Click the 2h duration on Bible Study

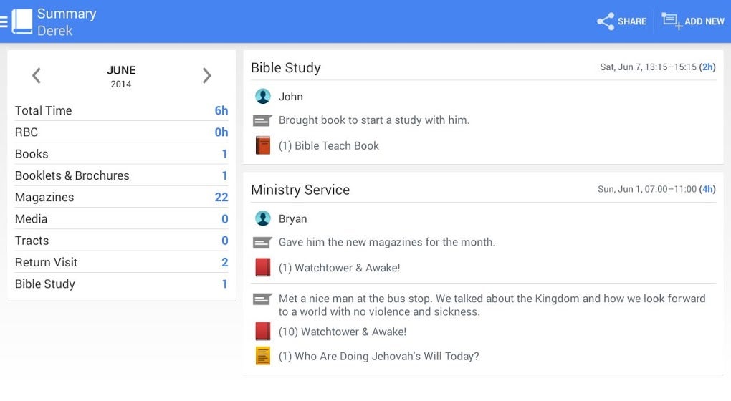pyautogui.click(x=707, y=67)
